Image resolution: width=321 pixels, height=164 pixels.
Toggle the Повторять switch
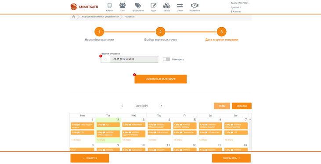[x=166, y=59]
